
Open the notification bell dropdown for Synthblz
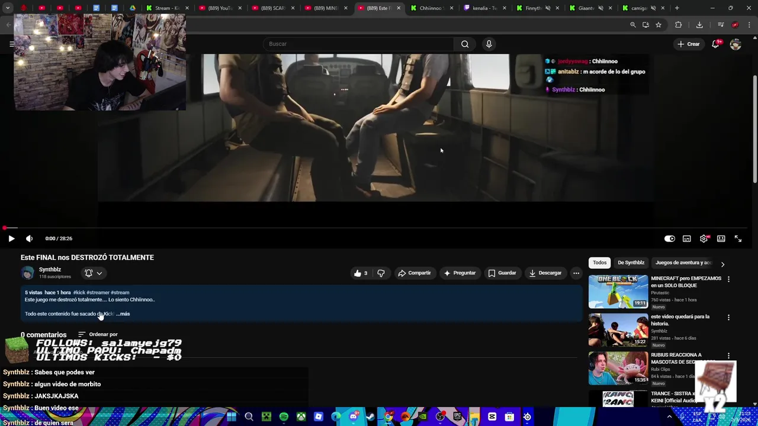click(94, 273)
